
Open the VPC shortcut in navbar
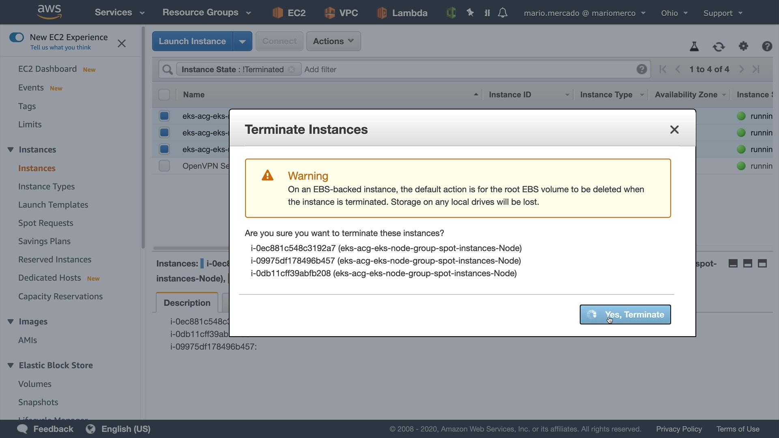341,13
